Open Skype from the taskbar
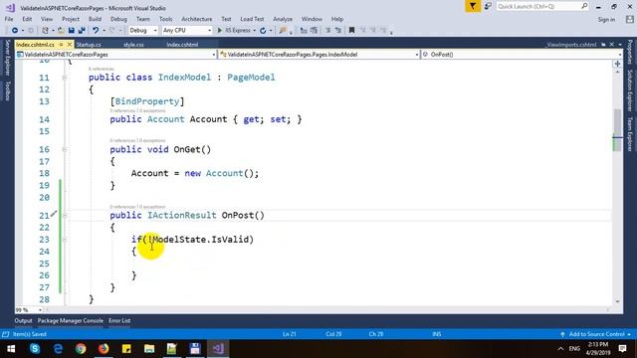Viewport: 637px width, 358px height. coord(35,349)
